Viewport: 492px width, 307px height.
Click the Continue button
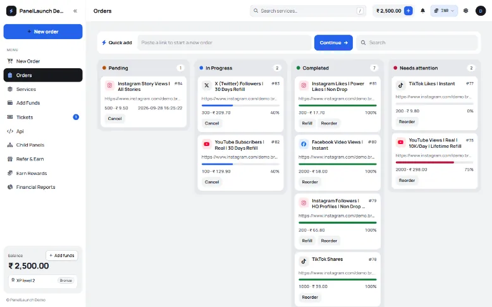tap(333, 43)
